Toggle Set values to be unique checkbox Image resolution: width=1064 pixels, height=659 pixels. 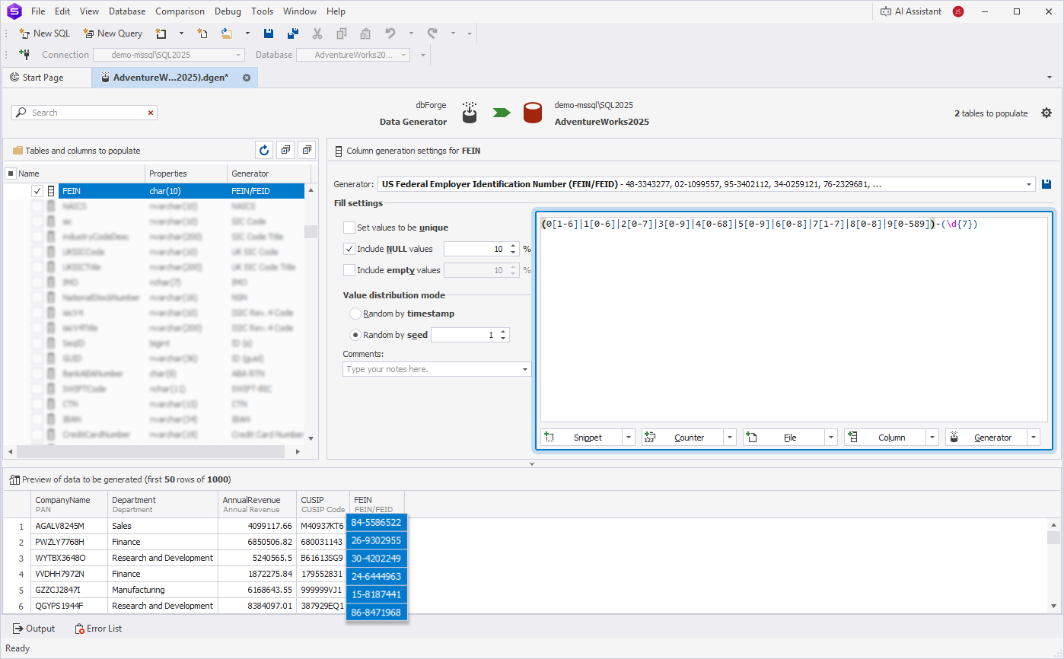click(349, 228)
